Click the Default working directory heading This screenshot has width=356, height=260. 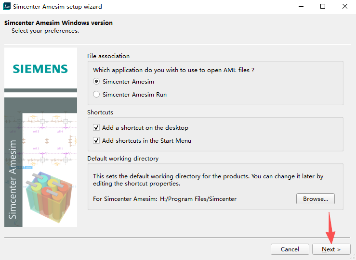click(x=123, y=158)
